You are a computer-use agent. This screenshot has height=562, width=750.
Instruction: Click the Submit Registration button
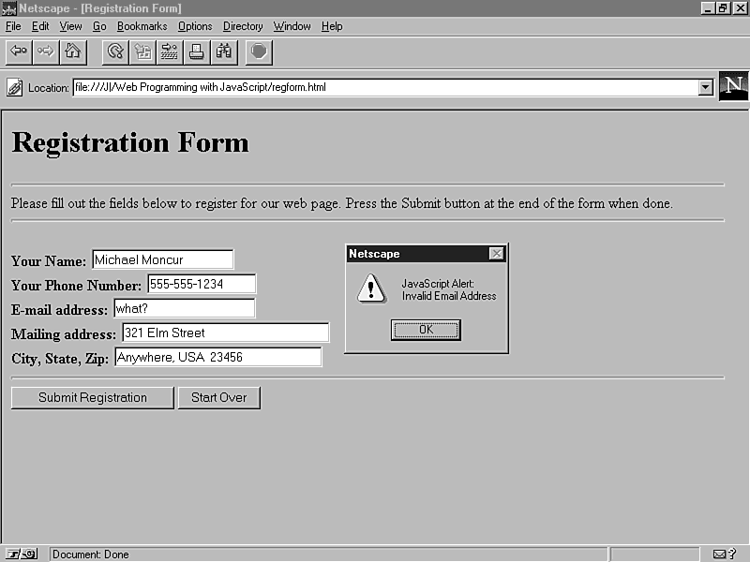(93, 397)
